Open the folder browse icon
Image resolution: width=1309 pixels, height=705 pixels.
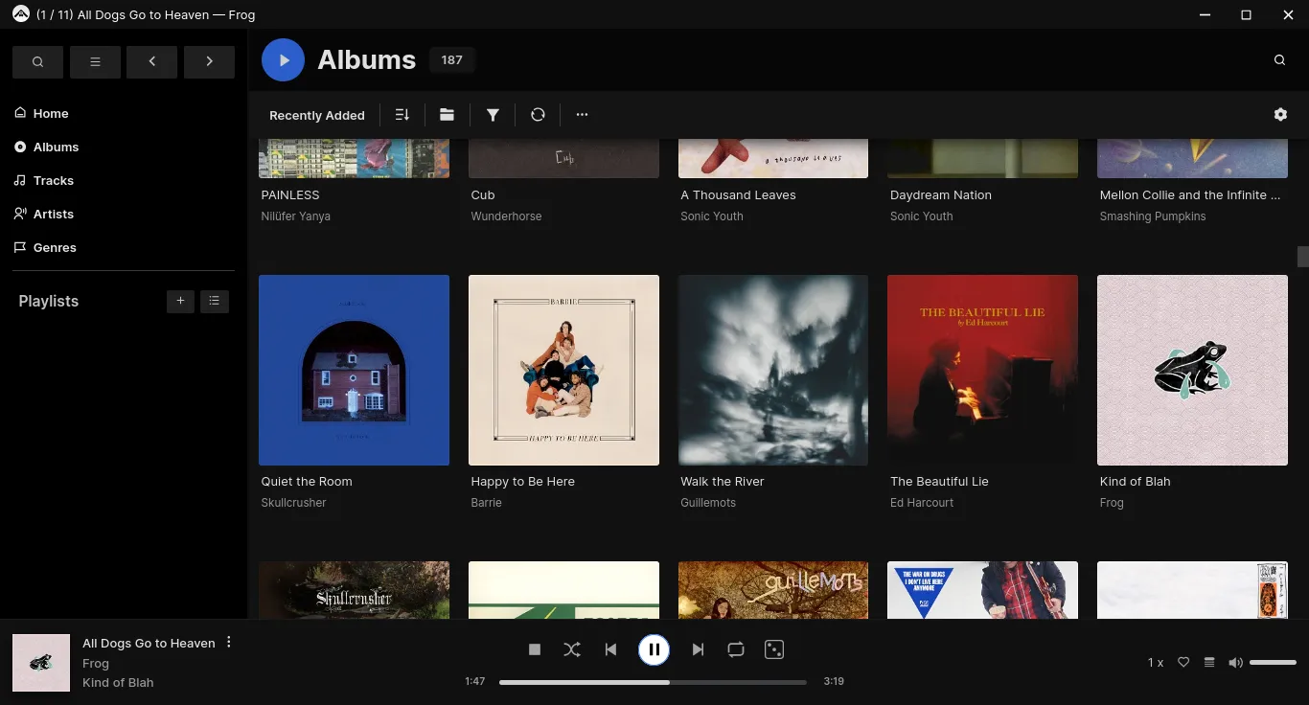click(447, 115)
